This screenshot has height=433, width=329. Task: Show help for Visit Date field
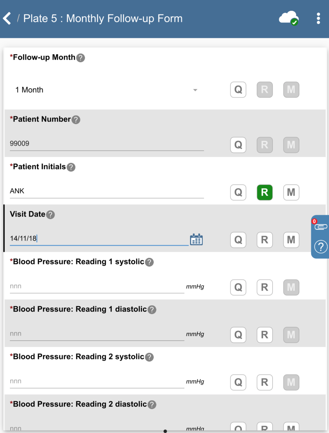coord(50,215)
